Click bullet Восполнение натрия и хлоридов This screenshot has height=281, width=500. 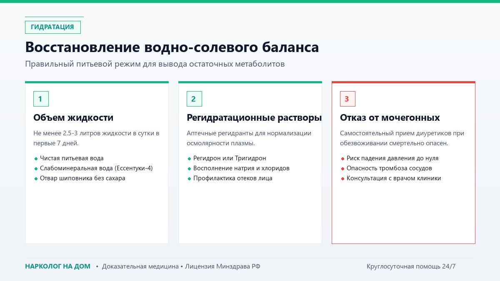241,168
